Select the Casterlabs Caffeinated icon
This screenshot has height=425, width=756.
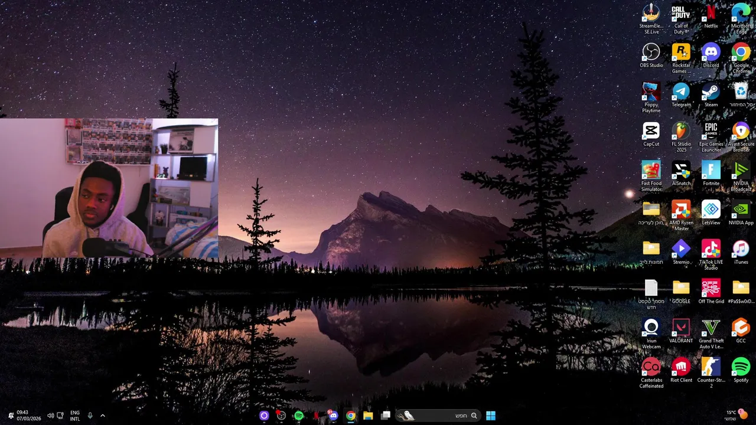(651, 373)
